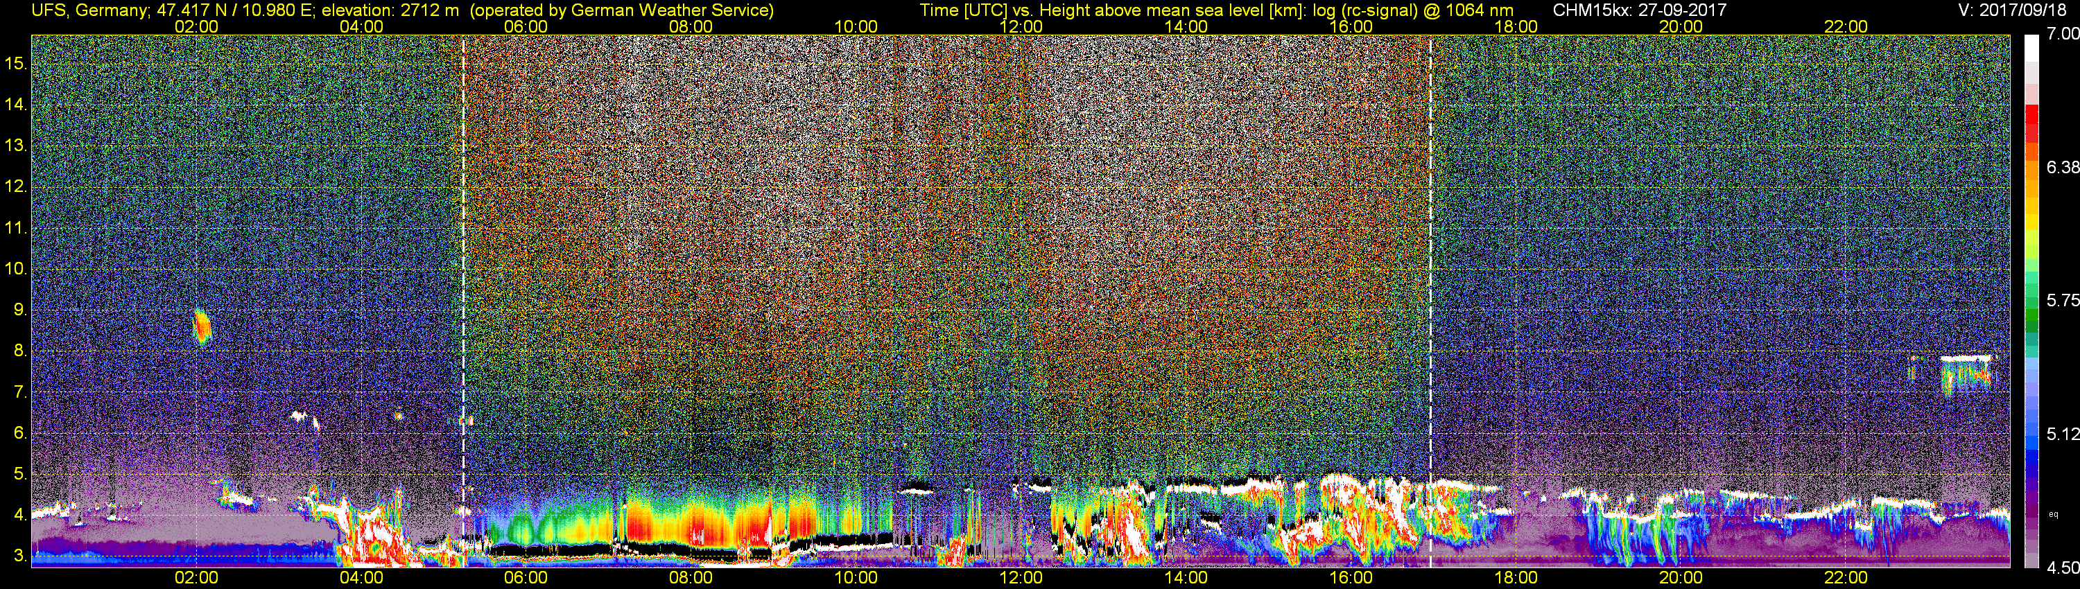Click the white top segment of color scale
Screen dimensions: 2080x589
coord(2031,48)
